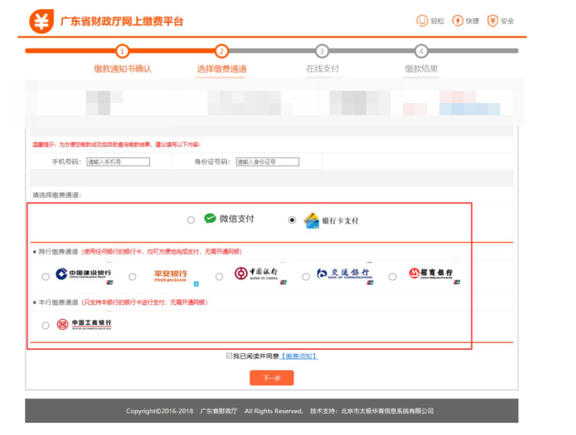Click 北京市太极华青信息系统有限公司 footer text

point(387,411)
